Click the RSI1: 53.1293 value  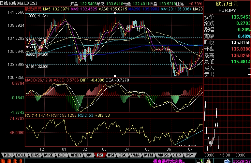[x=64, y=115]
